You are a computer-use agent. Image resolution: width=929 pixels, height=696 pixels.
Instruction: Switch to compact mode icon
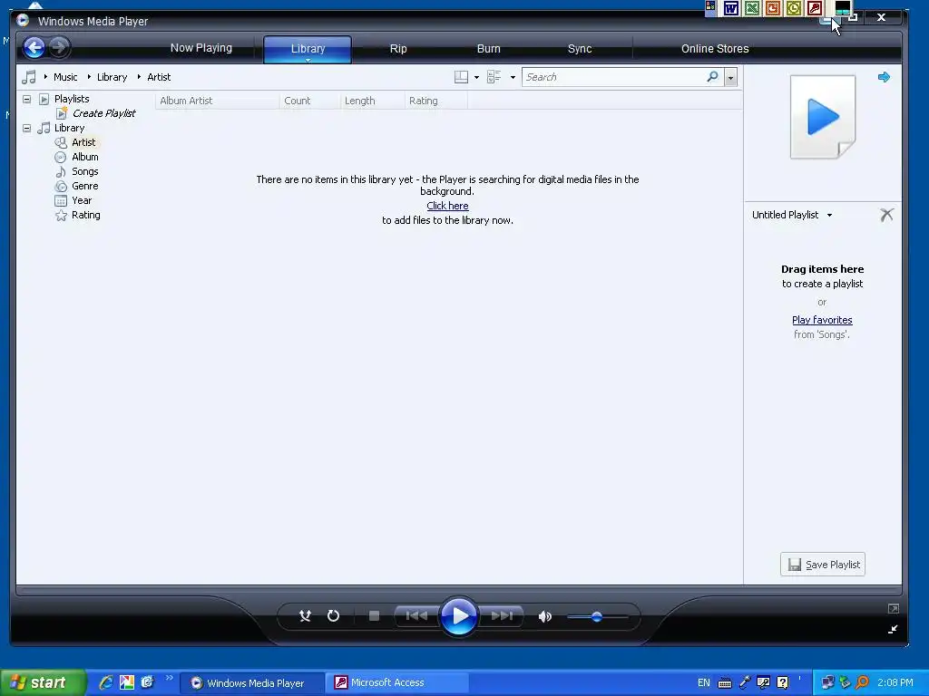pos(893,629)
